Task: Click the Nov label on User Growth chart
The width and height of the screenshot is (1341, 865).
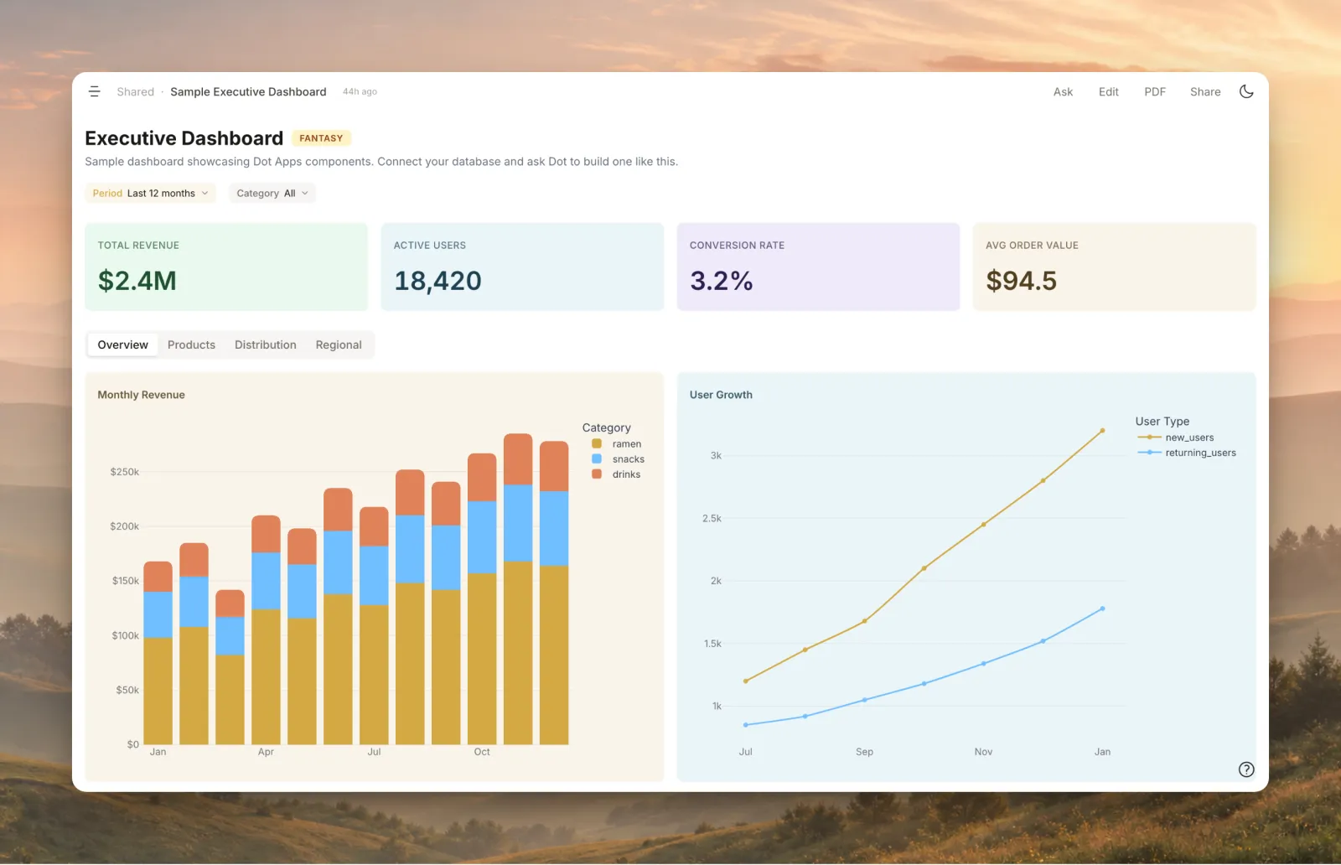Action: point(983,752)
